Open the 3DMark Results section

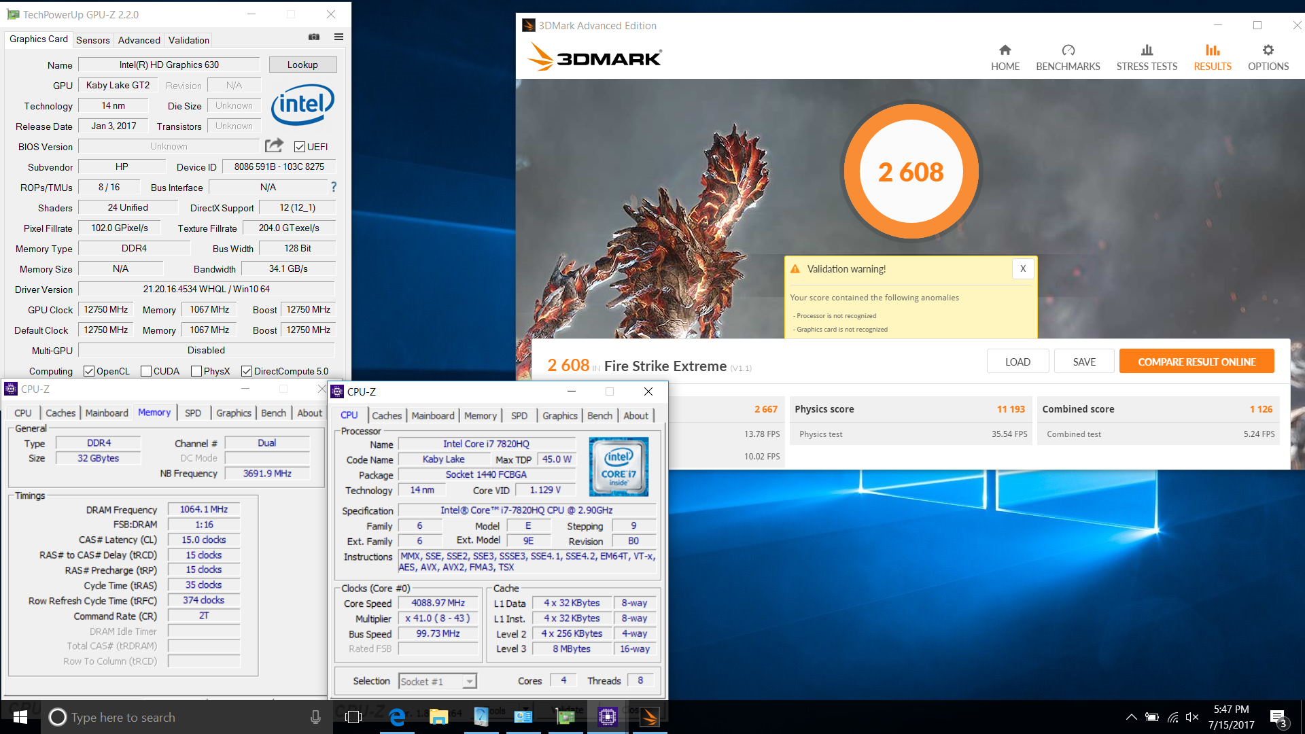pos(1213,58)
